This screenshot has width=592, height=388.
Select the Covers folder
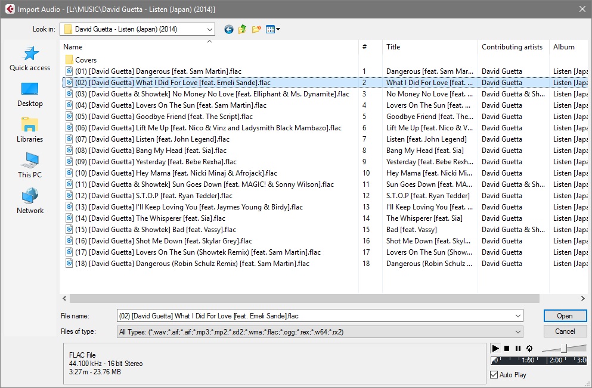81,60
